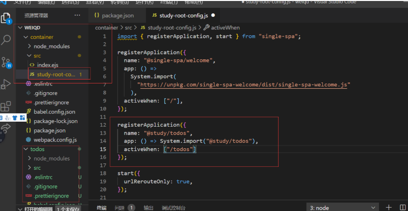Click the blue shirt icon in floating toolbar
Viewport: 408px width, 211px height.
point(15,118)
